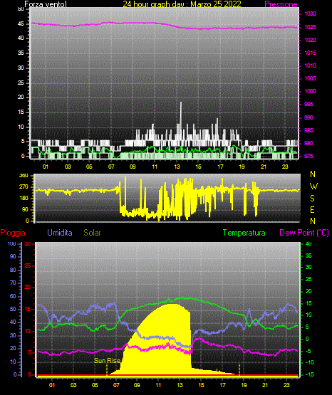The width and height of the screenshot is (332, 395).
Task: Click the Dew Point (°C) legend
Action: click(304, 233)
